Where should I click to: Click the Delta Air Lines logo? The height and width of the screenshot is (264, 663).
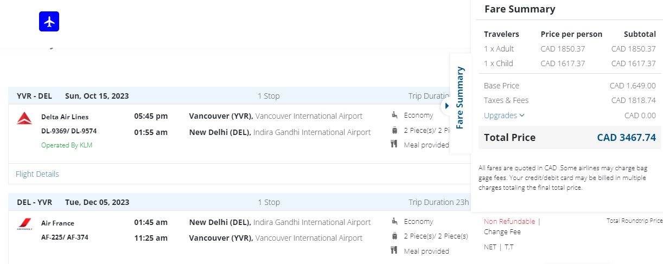[x=24, y=118]
